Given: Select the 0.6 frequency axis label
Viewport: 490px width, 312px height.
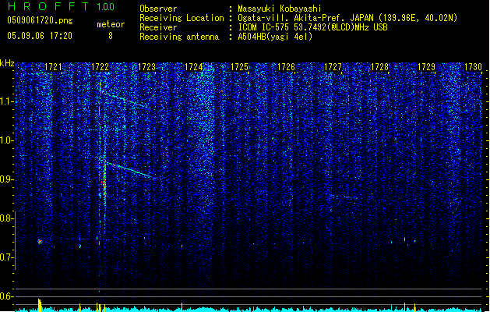Looking at the screenshot, I should pos(6,296).
